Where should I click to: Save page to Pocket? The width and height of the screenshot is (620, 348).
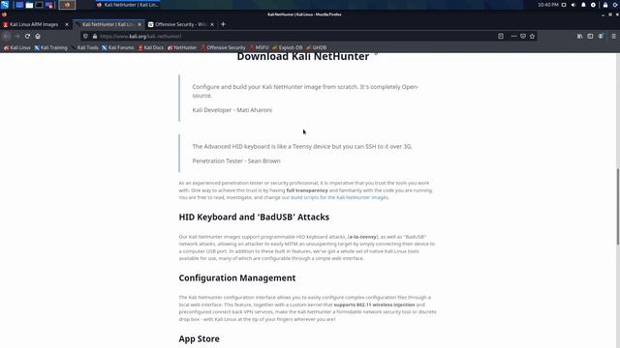coord(523,36)
